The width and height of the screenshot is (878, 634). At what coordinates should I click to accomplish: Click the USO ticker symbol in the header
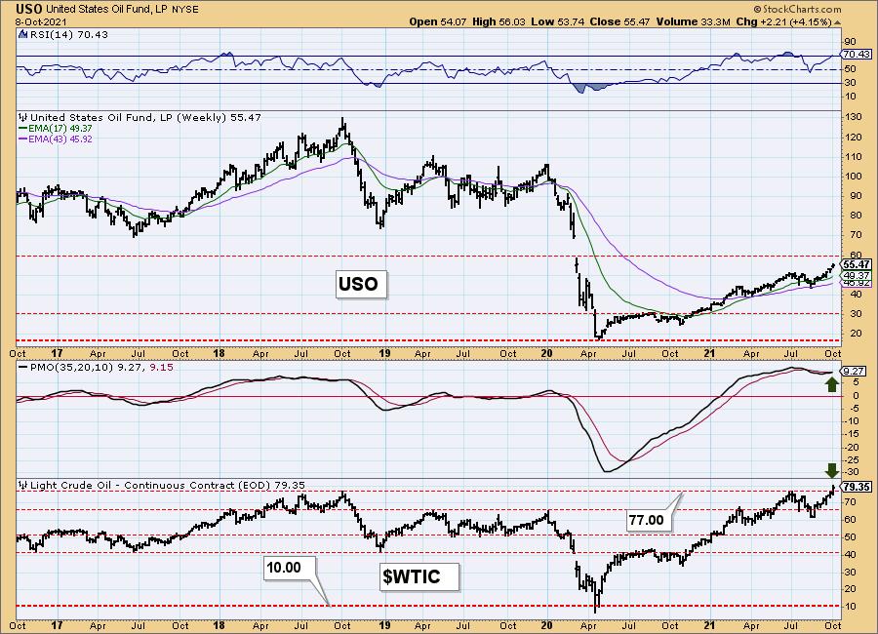click(x=29, y=9)
